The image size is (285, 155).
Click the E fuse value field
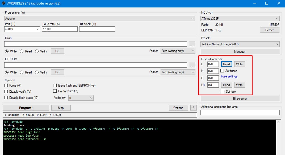(213, 78)
